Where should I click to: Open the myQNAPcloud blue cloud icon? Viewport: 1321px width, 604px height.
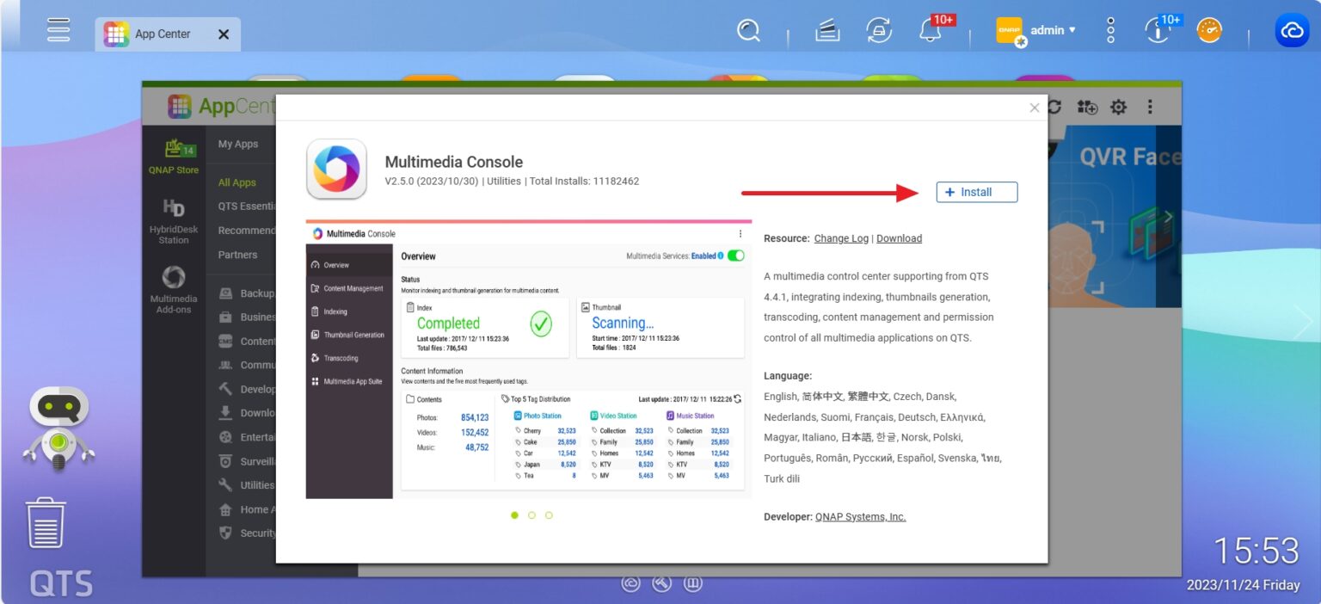[x=1291, y=32]
